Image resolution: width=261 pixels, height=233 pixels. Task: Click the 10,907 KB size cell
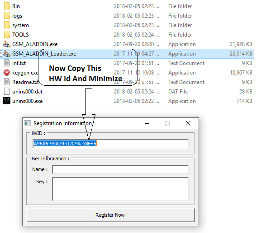pyautogui.click(x=241, y=73)
